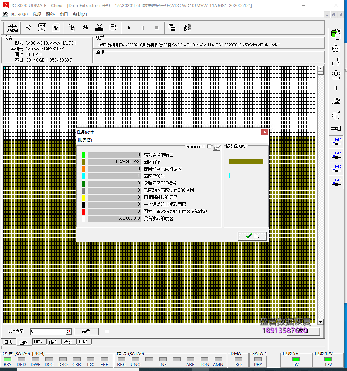347x371 pixels.
Task: Toggle the Incremental checkbox
Action: click(x=209, y=147)
